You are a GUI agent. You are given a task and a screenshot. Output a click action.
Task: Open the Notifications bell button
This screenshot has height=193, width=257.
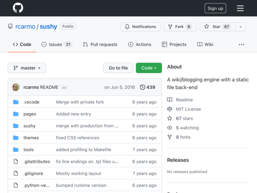coord(140,27)
